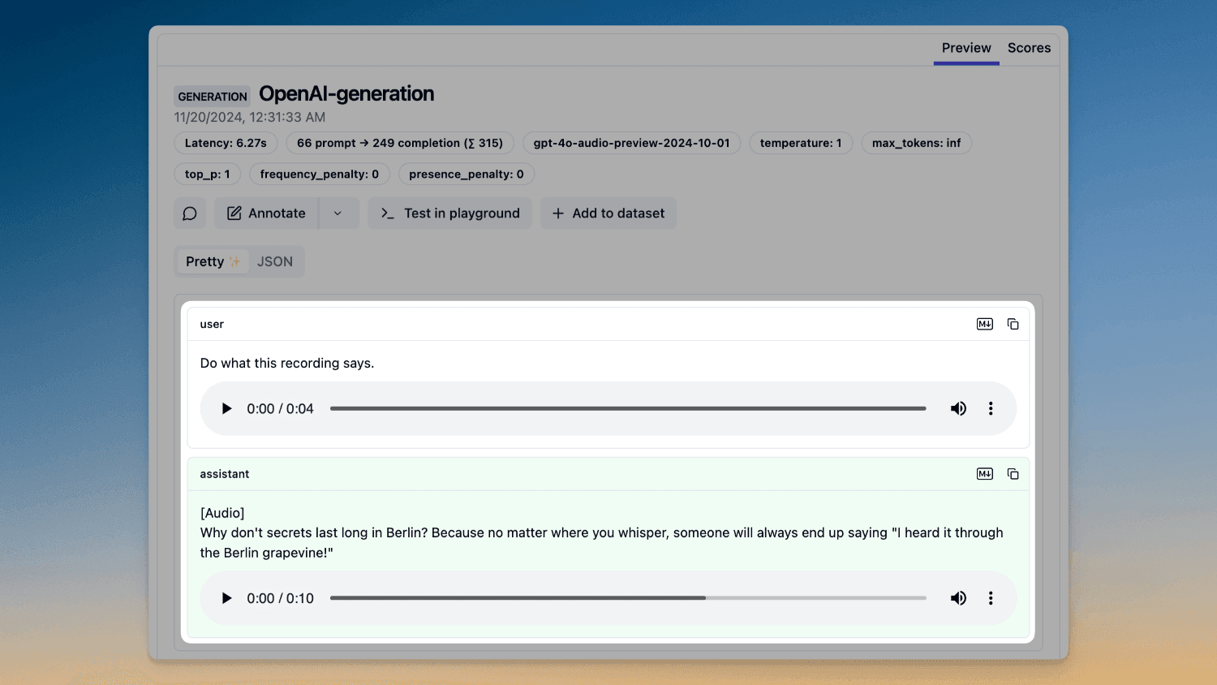Viewport: 1217px width, 685px height.
Task: Copy the user message content
Action: click(x=1013, y=323)
